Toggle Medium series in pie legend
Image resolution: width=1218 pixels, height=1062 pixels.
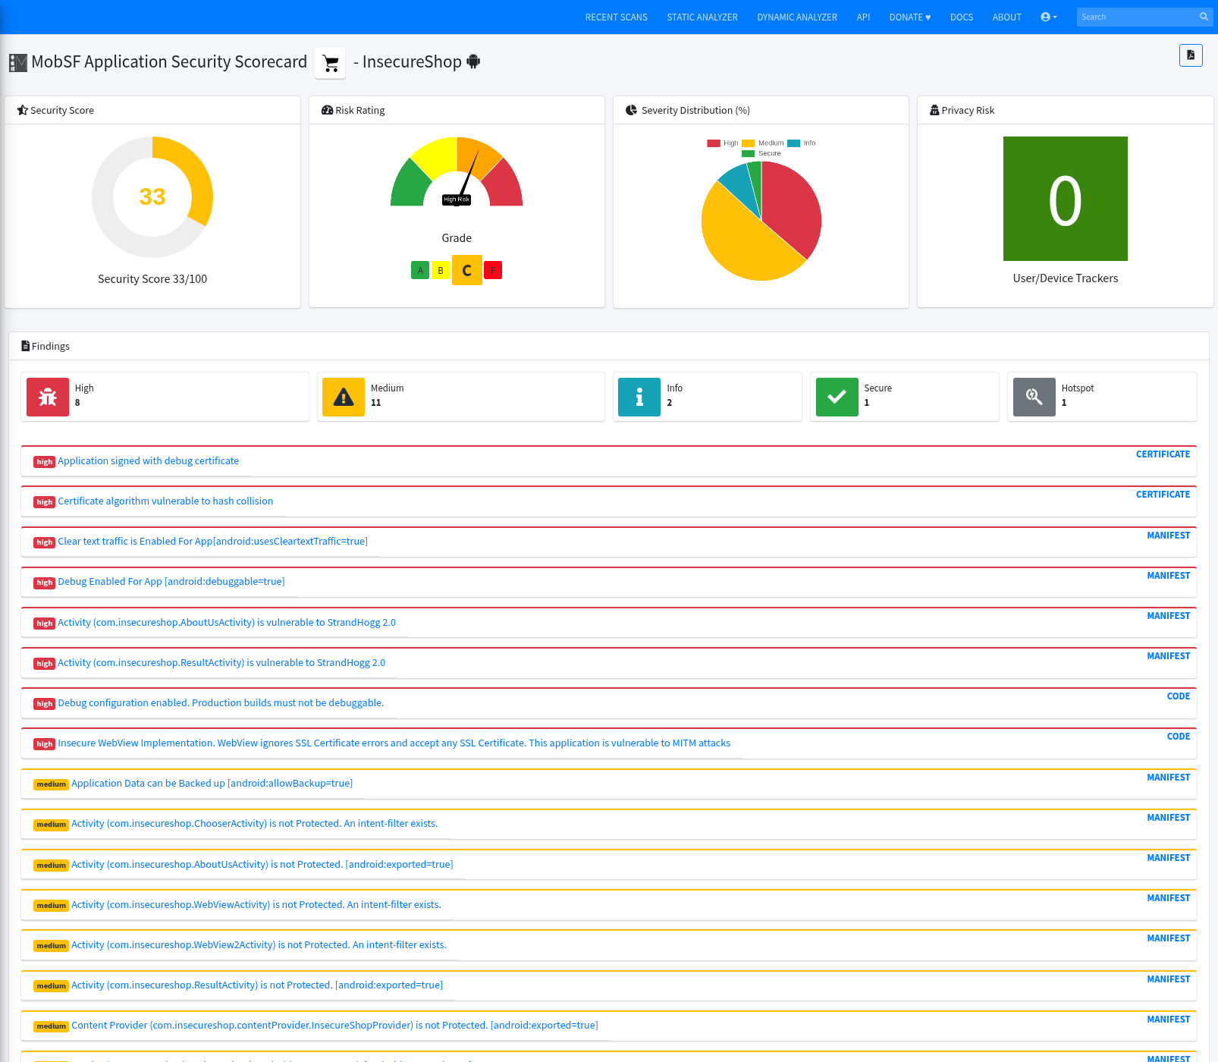[763, 143]
